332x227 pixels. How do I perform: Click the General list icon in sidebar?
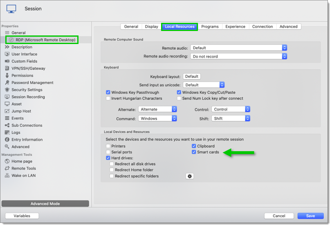click(x=7, y=33)
